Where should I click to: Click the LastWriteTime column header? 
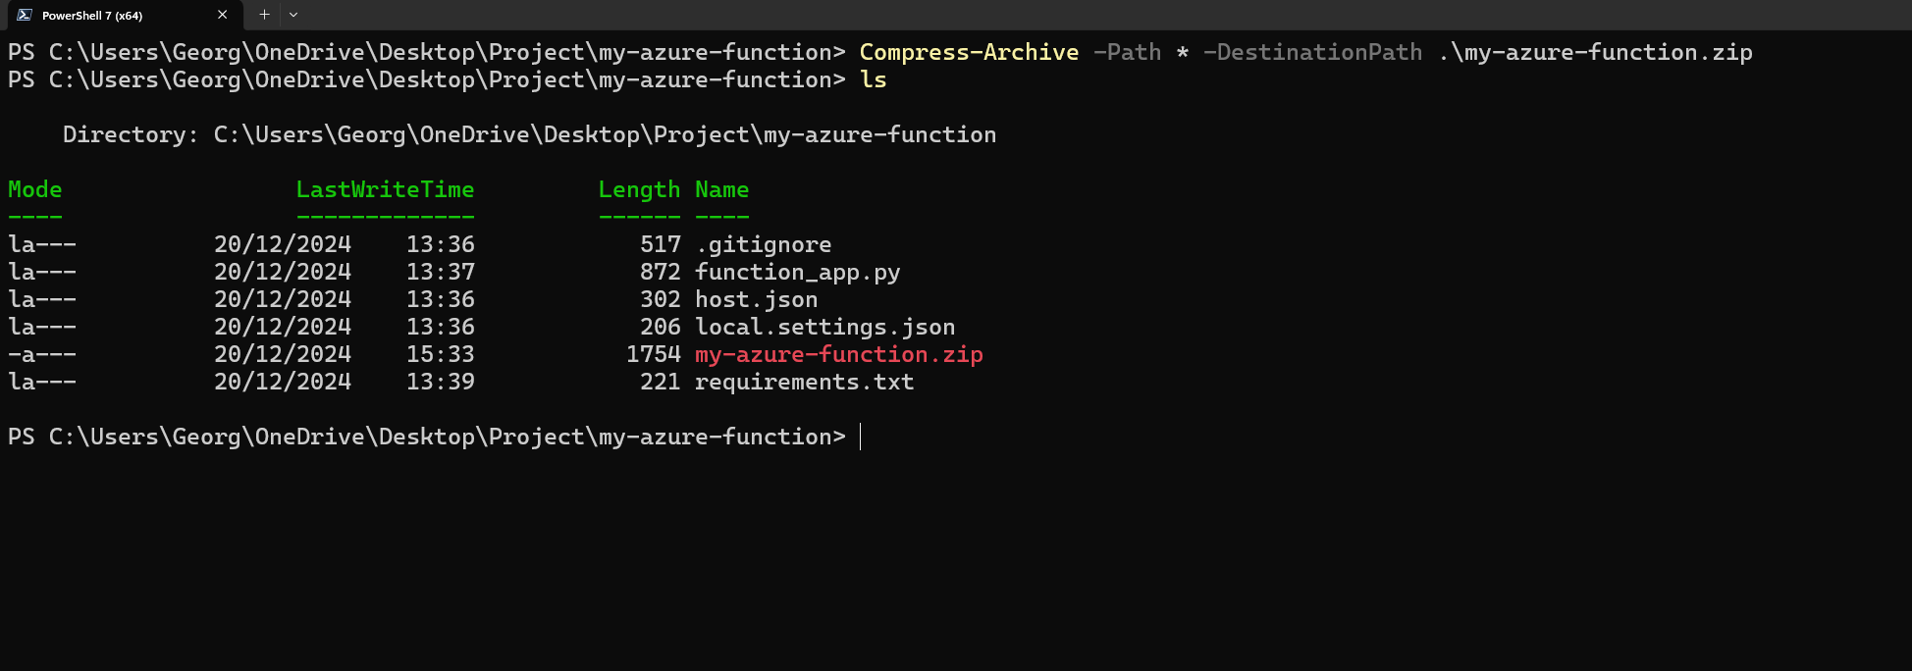coord(385,189)
